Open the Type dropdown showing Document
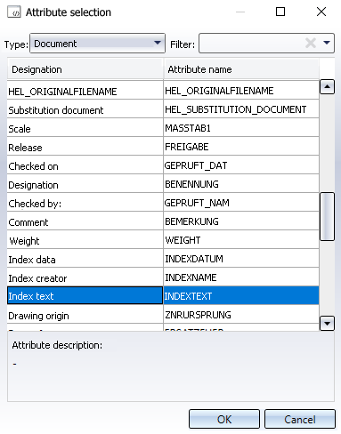 (x=97, y=44)
